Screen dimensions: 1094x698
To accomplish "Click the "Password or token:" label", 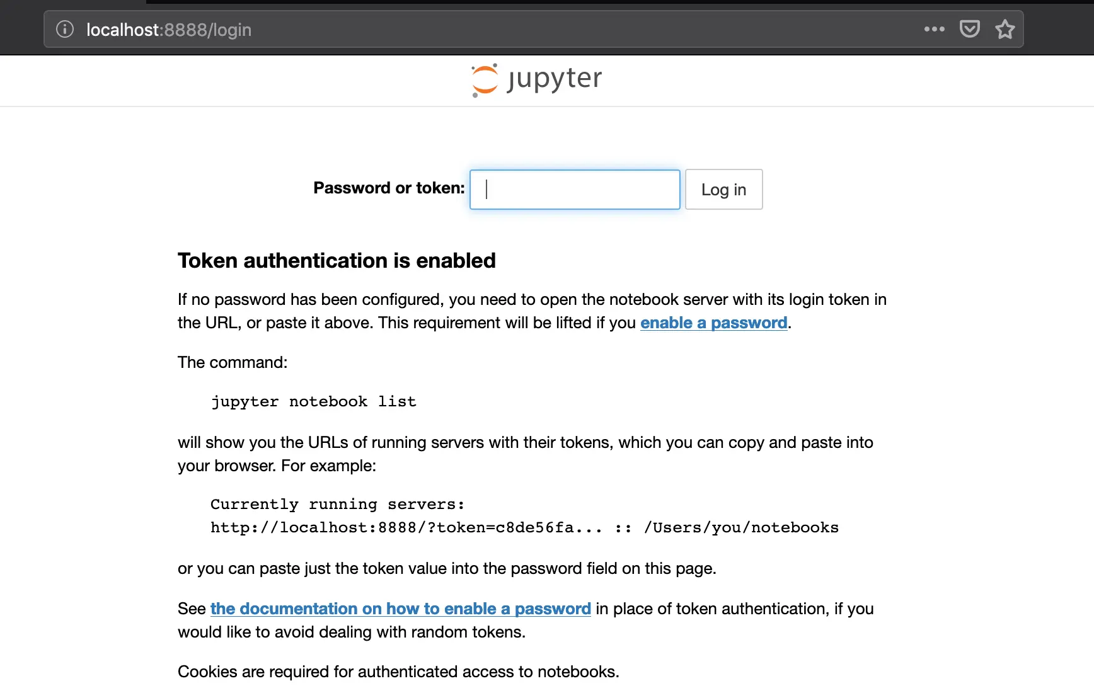I will coord(389,188).
